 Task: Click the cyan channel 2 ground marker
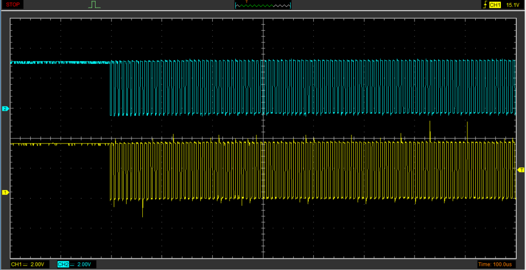[5, 109]
